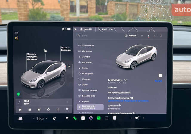The image size is (191, 134).
Task: Stop the 105.5 FM radio playback
Action: pyautogui.click(x=30, y=110)
